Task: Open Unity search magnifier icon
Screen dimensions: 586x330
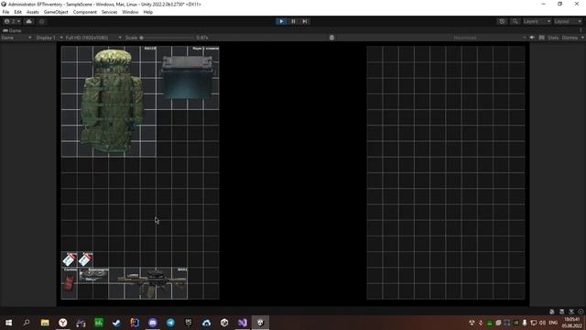Action: coord(515,21)
